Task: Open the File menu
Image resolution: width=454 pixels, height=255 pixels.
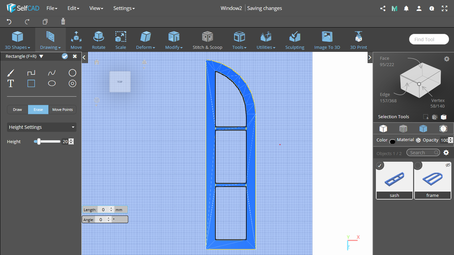Action: pyautogui.click(x=52, y=8)
